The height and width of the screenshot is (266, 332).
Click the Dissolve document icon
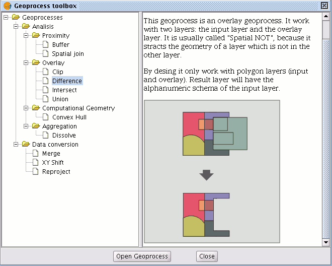coord(45,136)
